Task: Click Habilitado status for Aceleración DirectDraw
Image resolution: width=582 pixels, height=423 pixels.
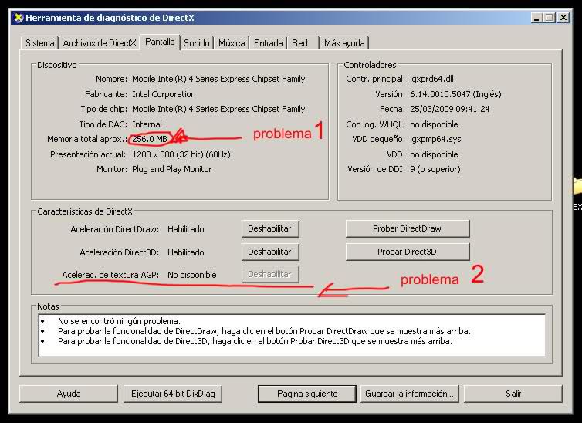Action: pyautogui.click(x=185, y=229)
